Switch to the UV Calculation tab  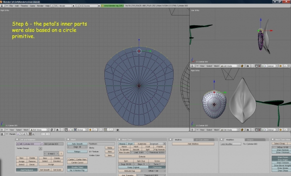pos(204,140)
